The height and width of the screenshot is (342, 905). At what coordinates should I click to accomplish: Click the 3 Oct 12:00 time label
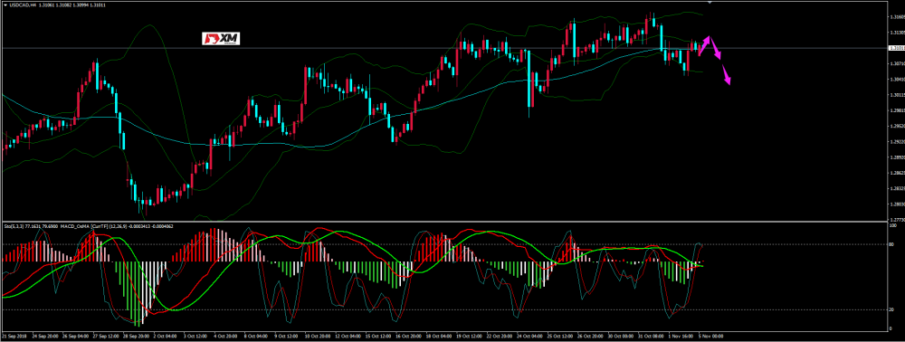(195, 337)
